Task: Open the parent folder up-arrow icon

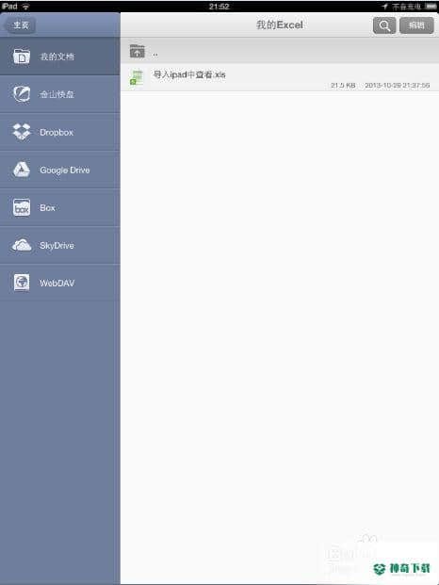Action: [138, 51]
